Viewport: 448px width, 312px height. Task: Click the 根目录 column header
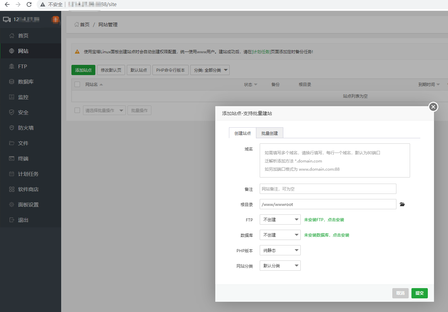click(305, 84)
